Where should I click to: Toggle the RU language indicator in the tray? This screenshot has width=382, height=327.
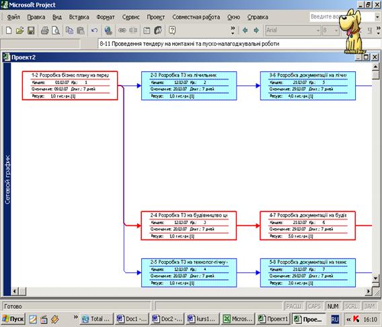coord(335,319)
